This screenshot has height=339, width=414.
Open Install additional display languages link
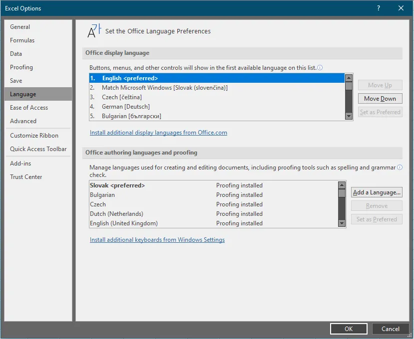tap(158, 133)
